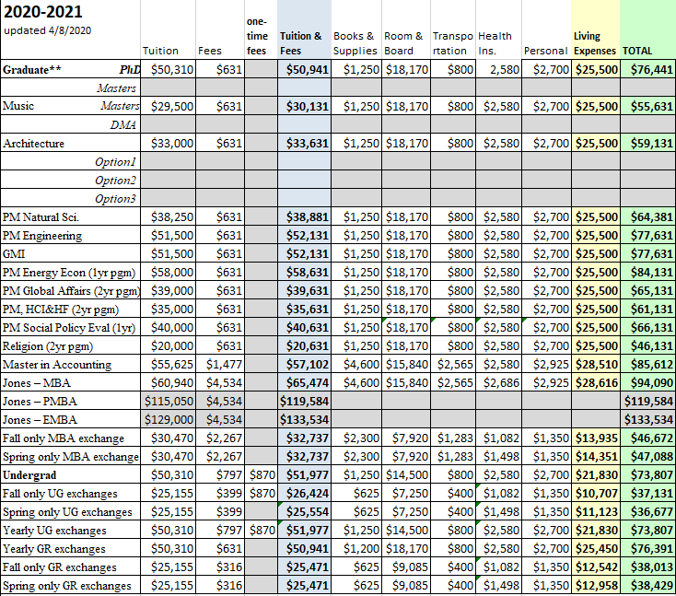Click 'Spring only UG exchanges' label

67,512
